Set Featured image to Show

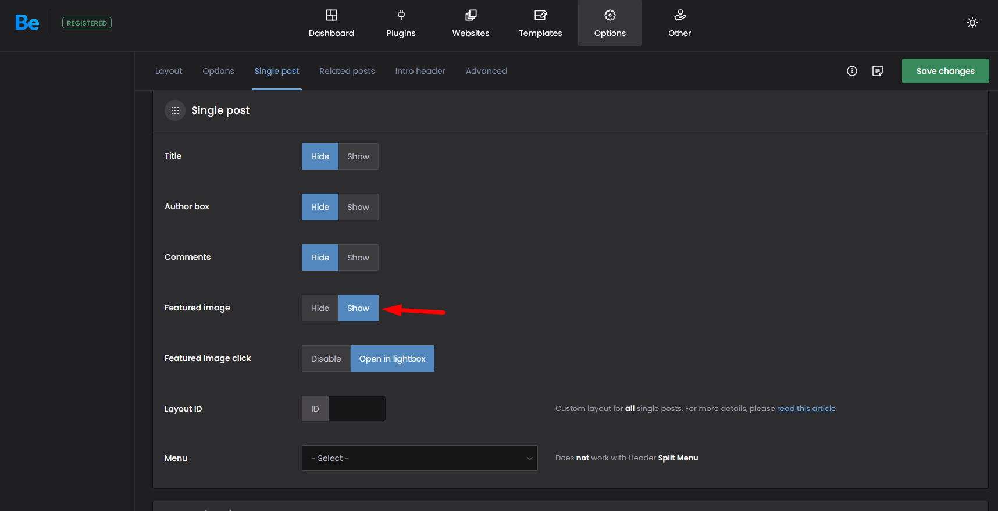(358, 308)
